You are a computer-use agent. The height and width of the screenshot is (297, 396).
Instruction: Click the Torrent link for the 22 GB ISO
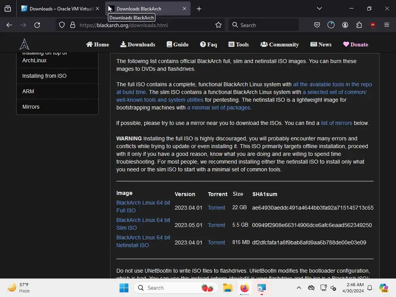pyautogui.click(x=216, y=208)
